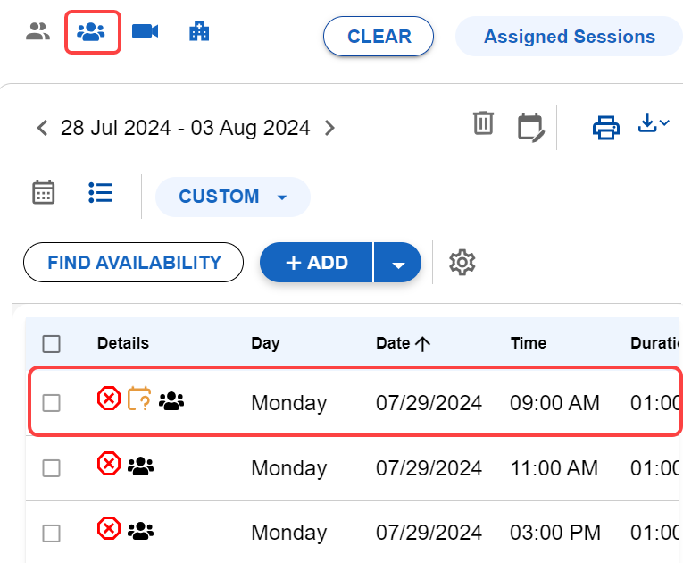Open the Assigned Sessions tab

(569, 37)
